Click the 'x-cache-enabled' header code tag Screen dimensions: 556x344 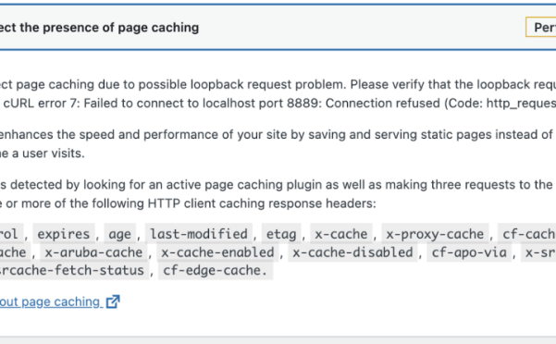pyautogui.click(x=217, y=252)
